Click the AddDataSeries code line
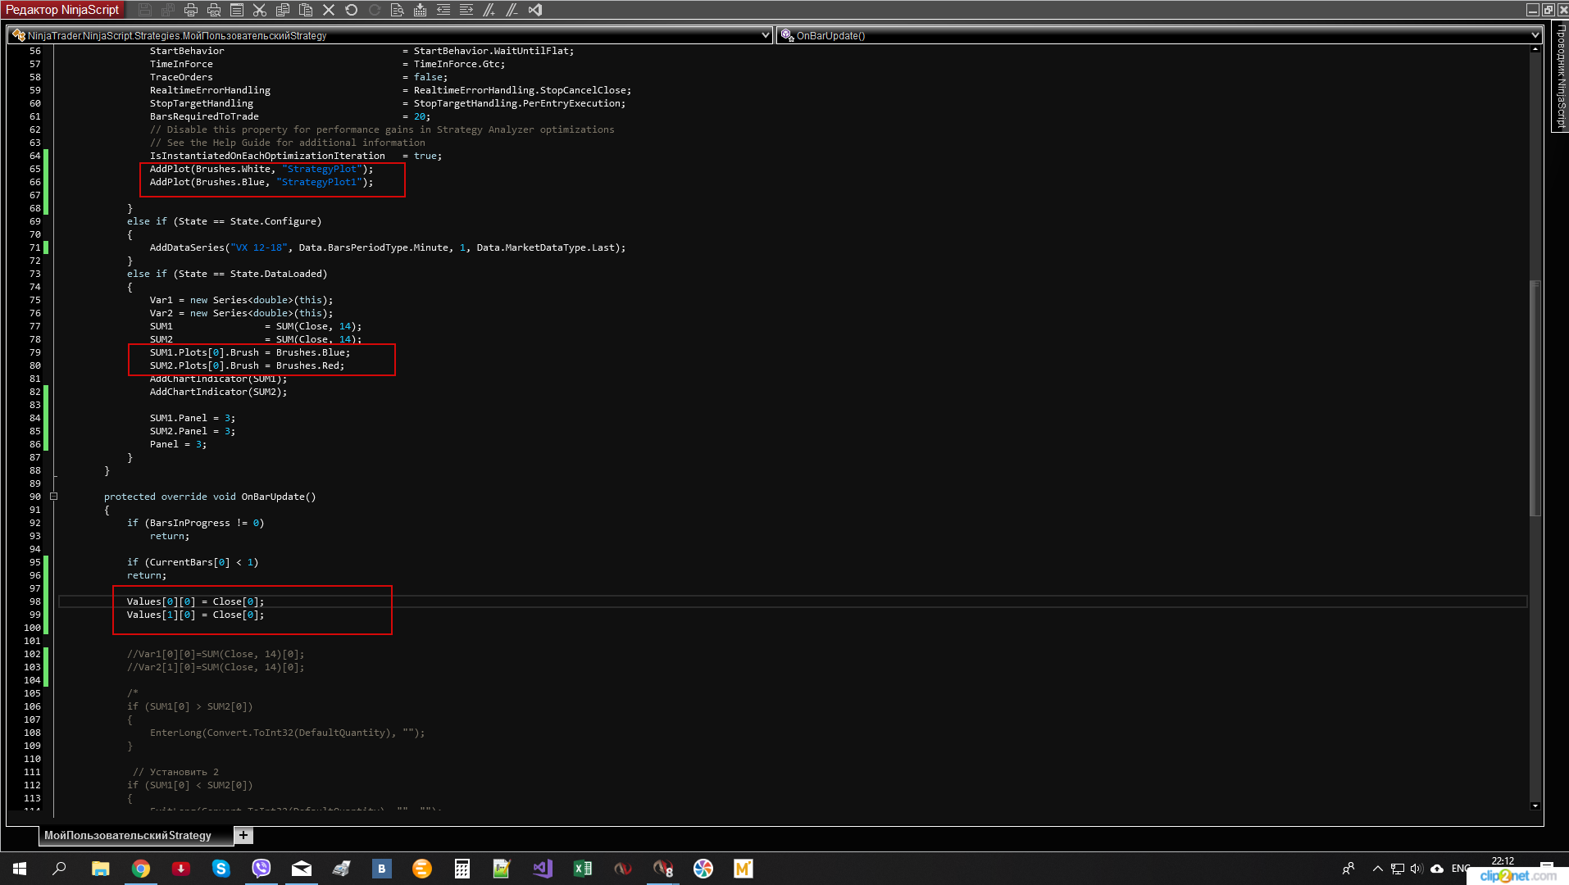This screenshot has height=885, width=1569. [x=388, y=247]
